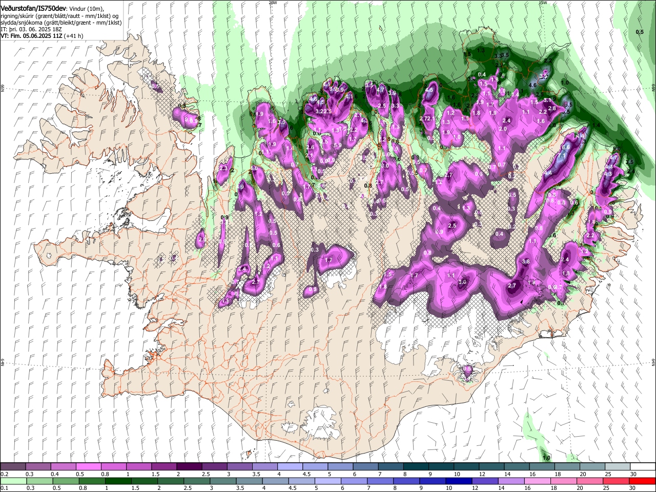
Task: Pick the grey-purple 0.2 swatch in the top legend row
Action: (13, 466)
